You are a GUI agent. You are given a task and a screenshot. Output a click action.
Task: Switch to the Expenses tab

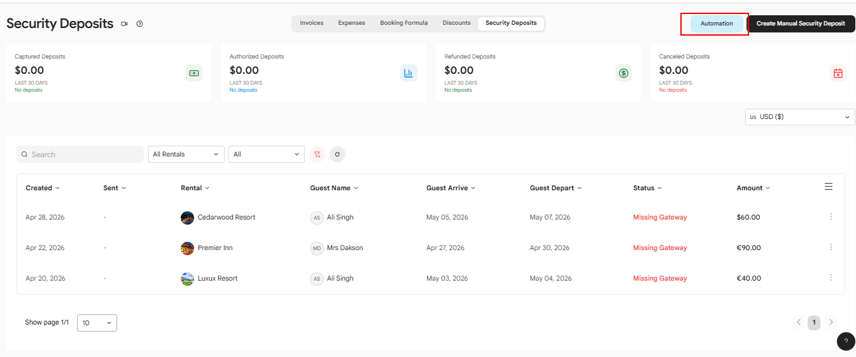click(352, 23)
